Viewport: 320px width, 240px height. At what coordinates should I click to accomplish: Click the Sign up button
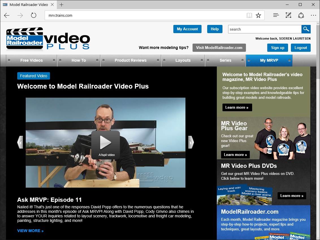278,48
